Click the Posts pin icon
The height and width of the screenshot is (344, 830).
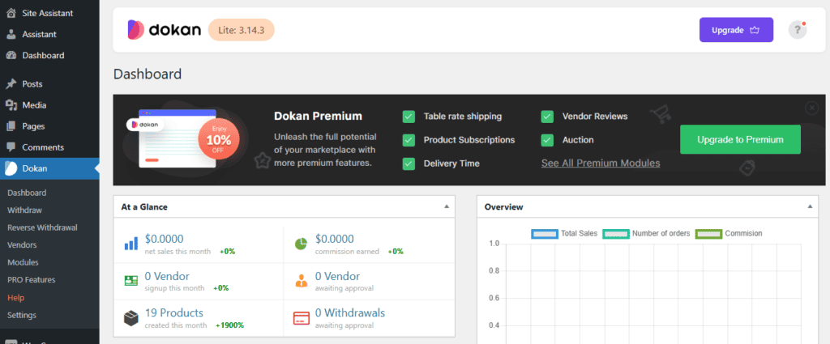coord(11,84)
